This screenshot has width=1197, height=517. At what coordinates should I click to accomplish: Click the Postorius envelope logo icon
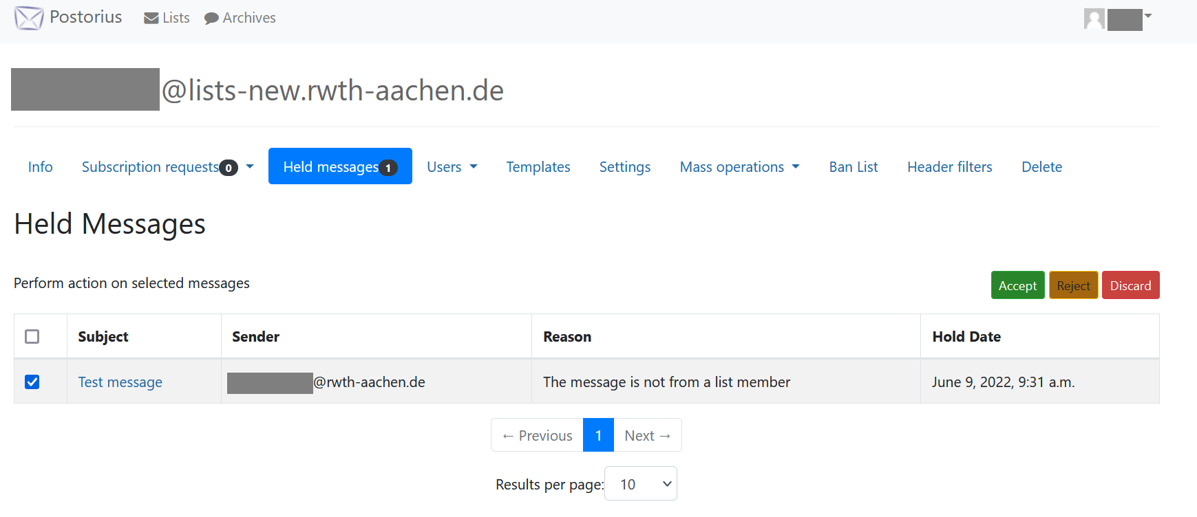pos(29,18)
